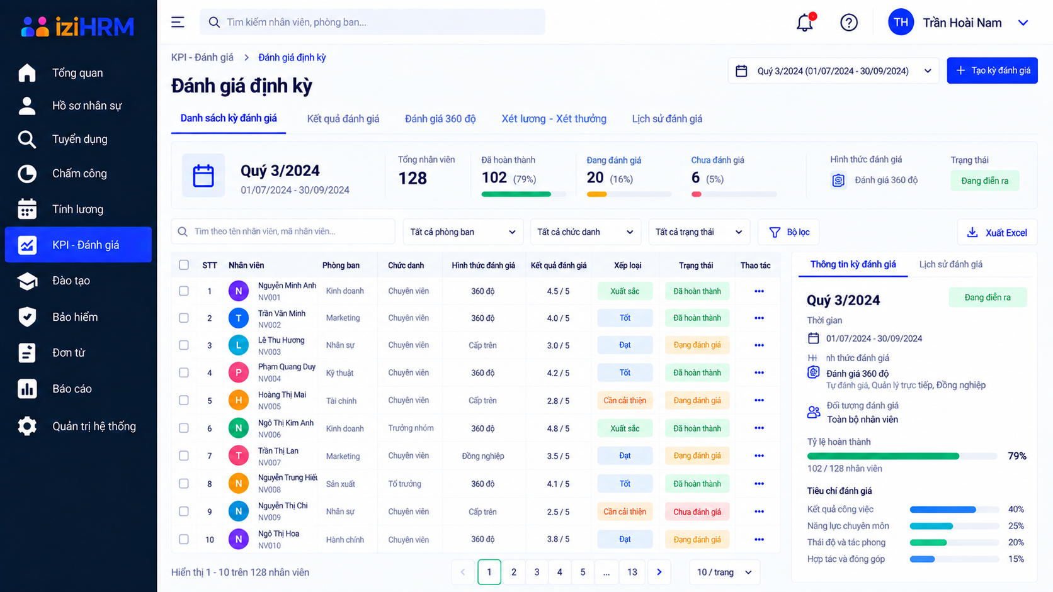Image resolution: width=1053 pixels, height=592 pixels.
Task: Expand Tất cả chức danh dropdown
Action: coord(585,232)
